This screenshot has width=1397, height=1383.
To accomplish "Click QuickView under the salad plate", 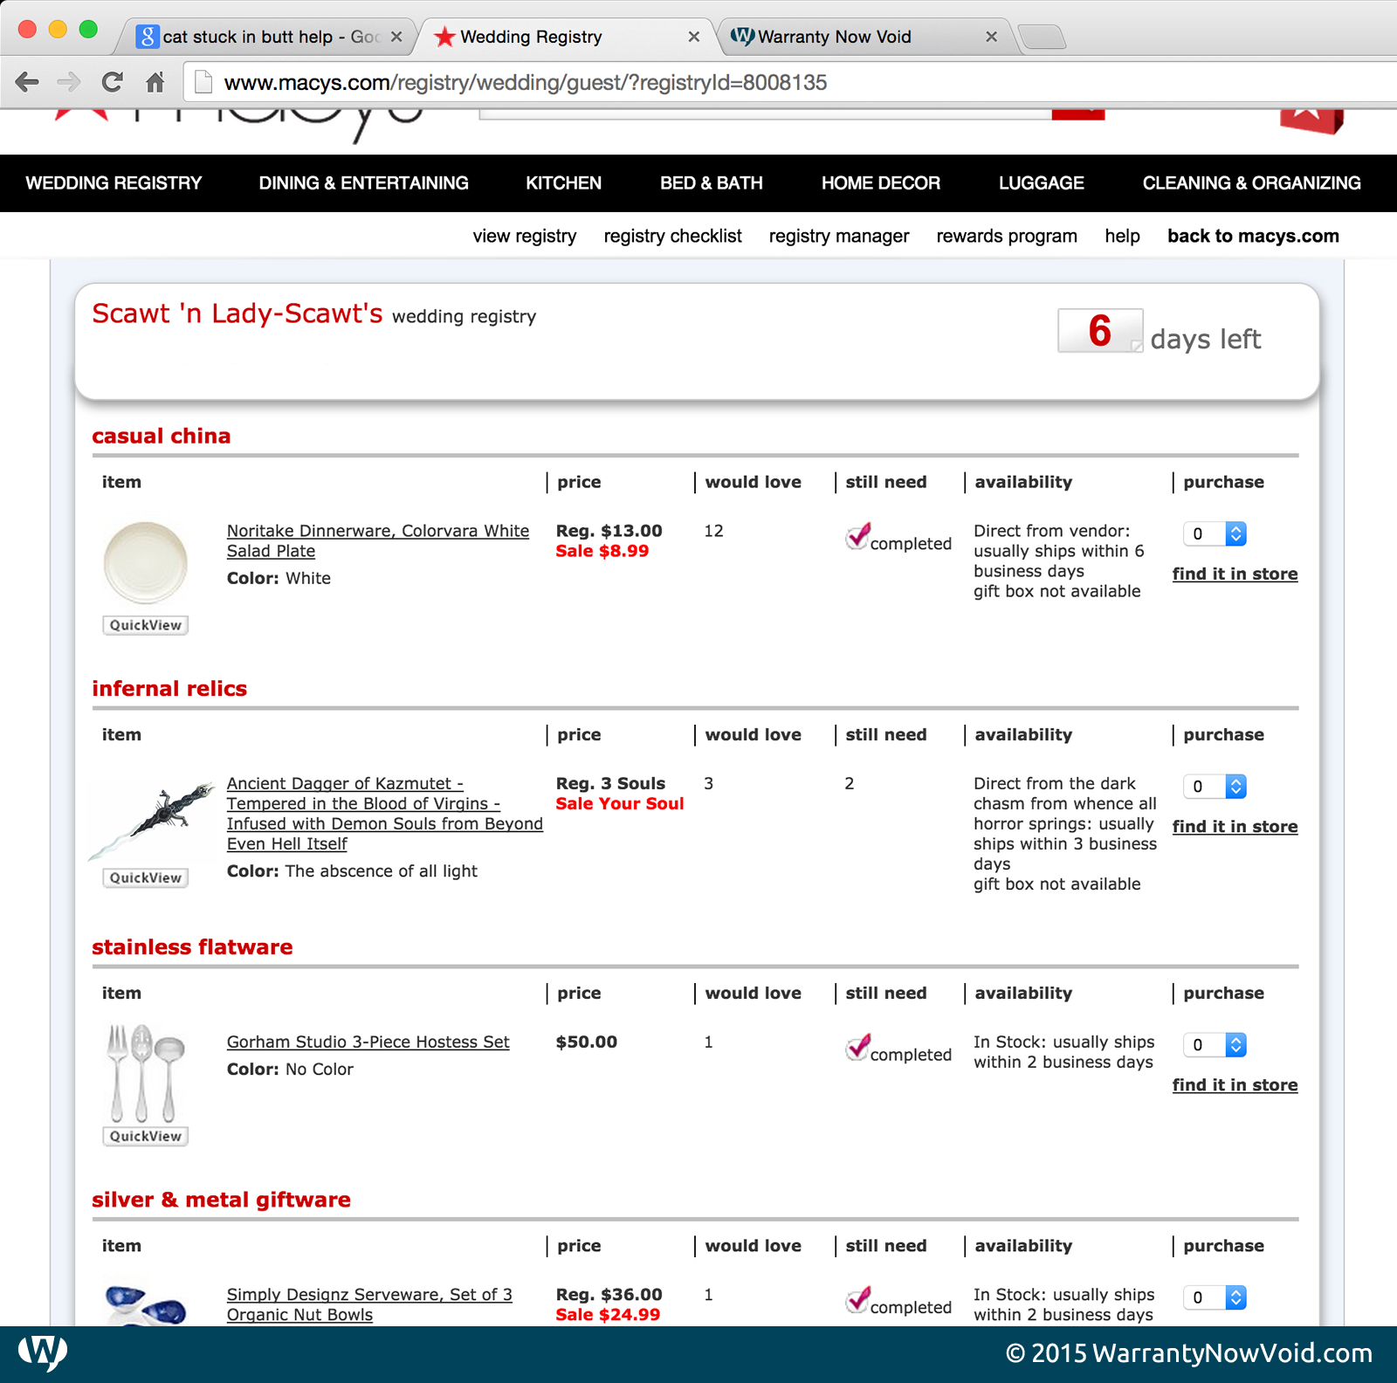I will pyautogui.click(x=146, y=625).
